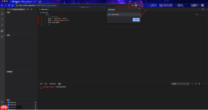Open launch.json via the debug gear icon
Screen dimensions: 208x110
click(x=28, y=9)
